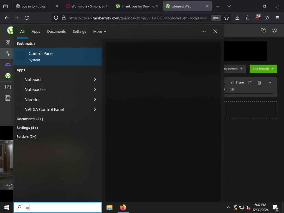Click the dashed torrent drop area
Image resolution: width=284 pixels, height=213 pixels.
251,110
